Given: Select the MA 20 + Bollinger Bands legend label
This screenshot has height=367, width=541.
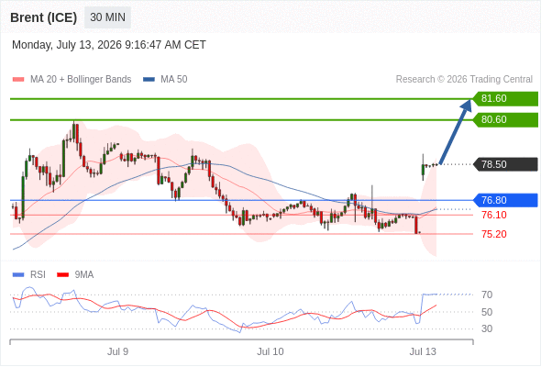Looking at the screenshot, I should click(81, 80).
